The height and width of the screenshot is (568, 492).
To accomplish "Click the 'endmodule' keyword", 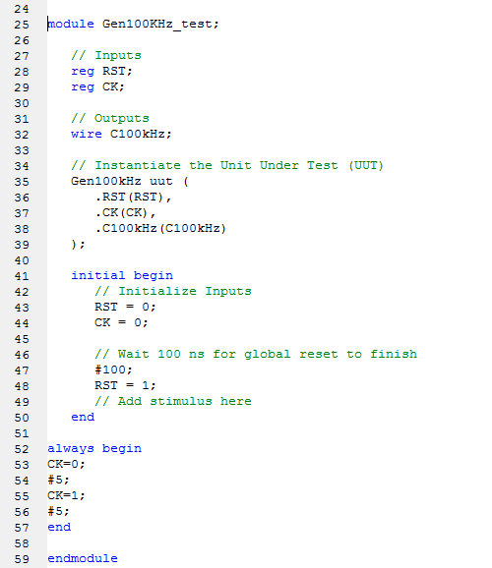I will (x=83, y=558).
